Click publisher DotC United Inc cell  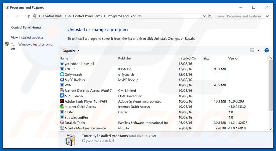[130, 96]
